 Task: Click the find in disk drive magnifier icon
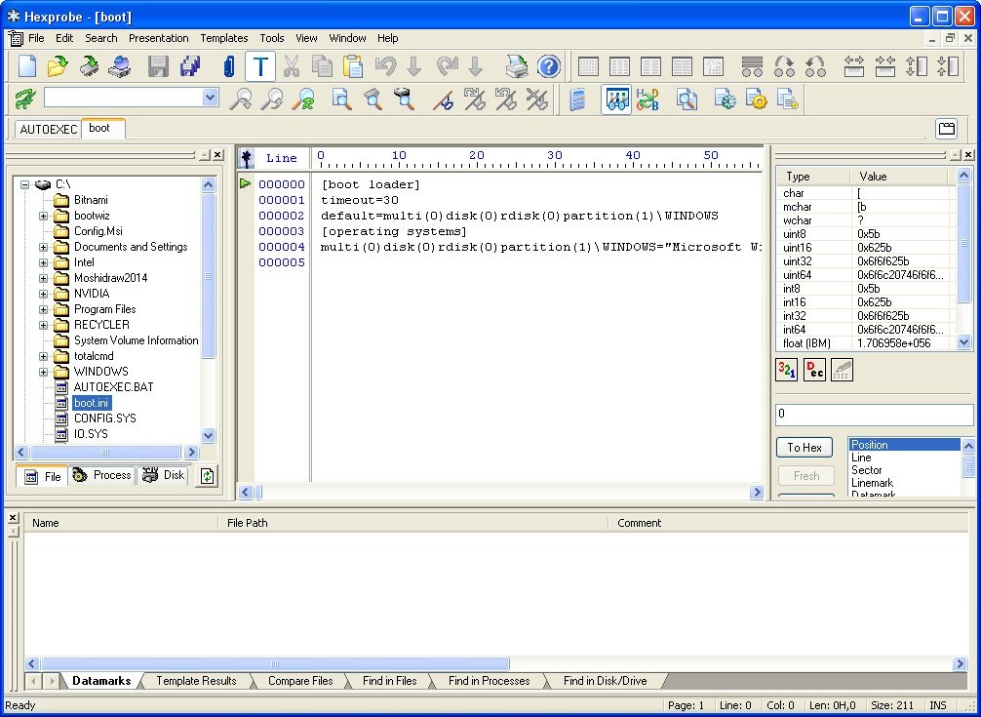point(404,99)
